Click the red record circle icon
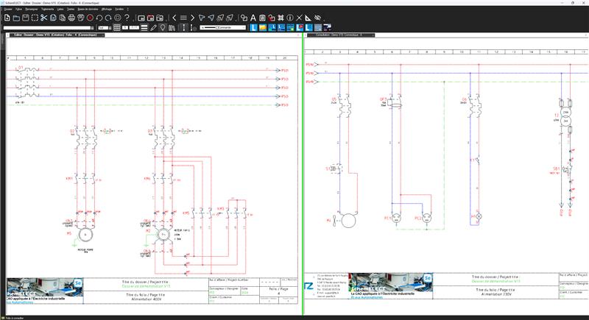Viewport: 589px width, 320px height. click(90, 17)
